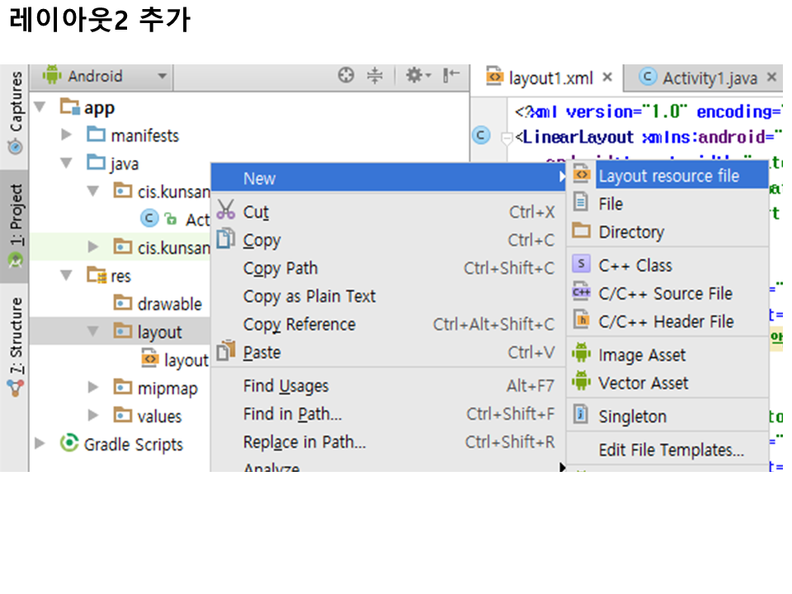The width and height of the screenshot is (792, 594).
Task: Expand the manifests folder
Action: point(68,135)
